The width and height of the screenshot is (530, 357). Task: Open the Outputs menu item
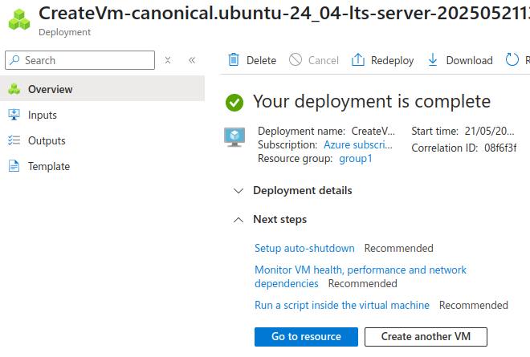click(103, 140)
